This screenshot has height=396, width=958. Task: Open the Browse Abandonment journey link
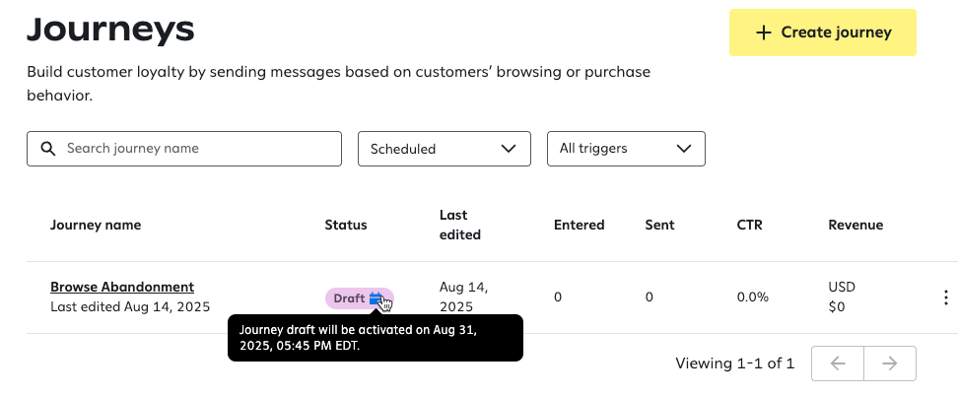(122, 287)
